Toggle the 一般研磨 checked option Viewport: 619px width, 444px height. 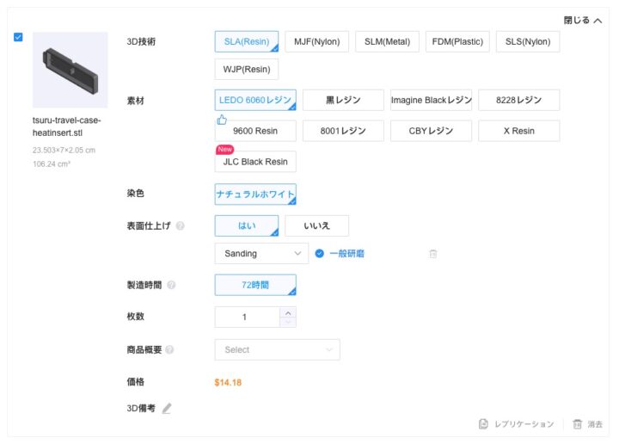click(x=320, y=254)
